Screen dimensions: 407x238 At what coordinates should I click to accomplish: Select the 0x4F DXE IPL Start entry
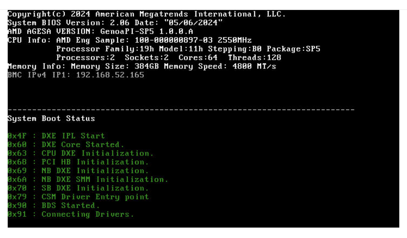[x=56, y=136]
